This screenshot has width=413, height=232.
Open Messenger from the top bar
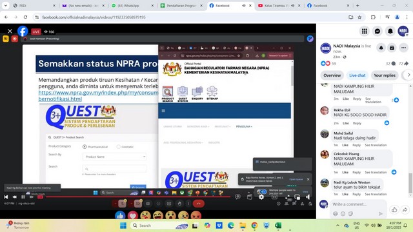pos(378,32)
